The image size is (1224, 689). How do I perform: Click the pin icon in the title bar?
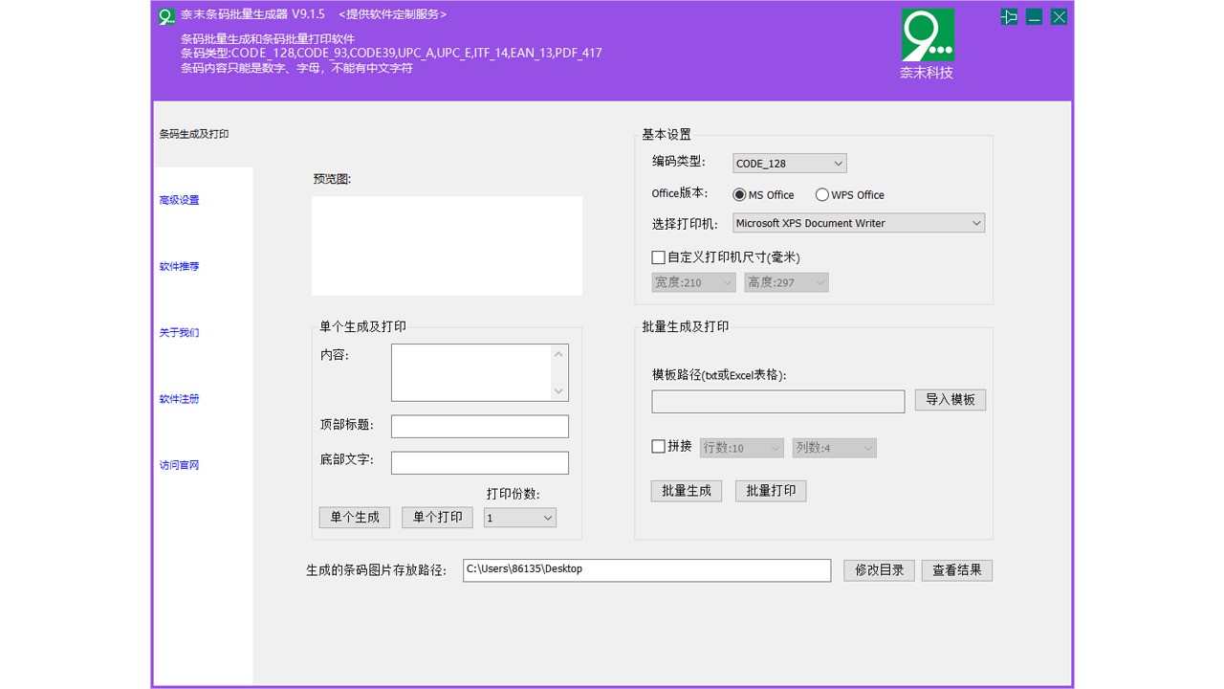(1008, 16)
